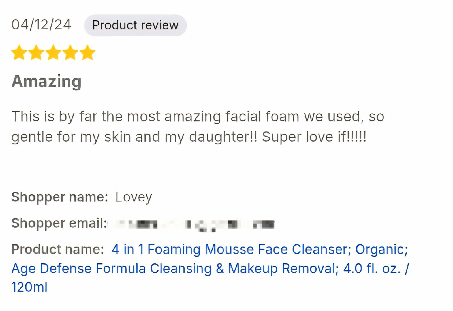Click the first yellow rating star
Screen dimensions: 453x311
pyautogui.click(x=19, y=53)
